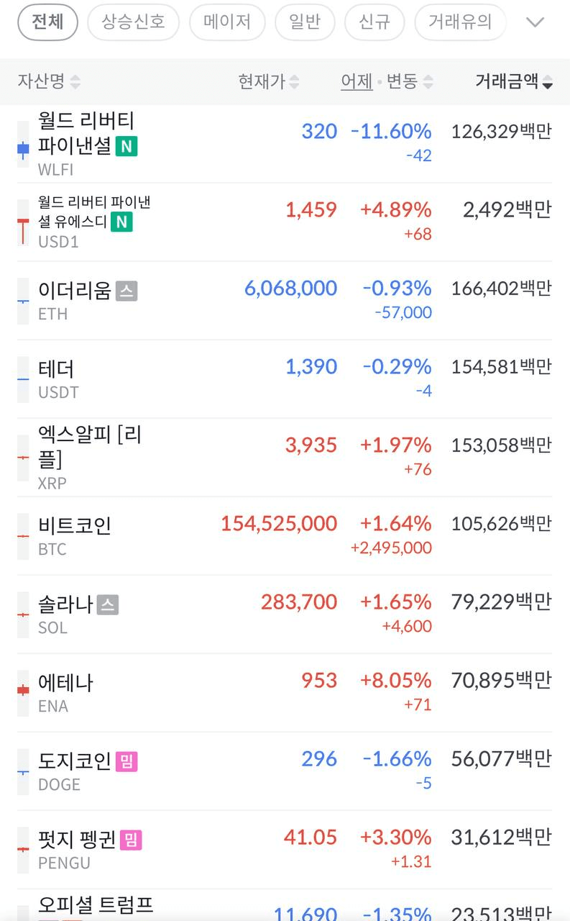Select the 상승신호 filter tab
The width and height of the screenshot is (570, 921).
133,22
